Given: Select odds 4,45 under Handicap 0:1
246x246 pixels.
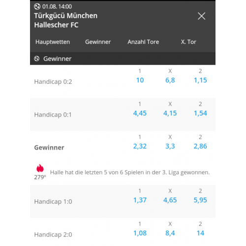Looking at the screenshot, I should 140,113.
